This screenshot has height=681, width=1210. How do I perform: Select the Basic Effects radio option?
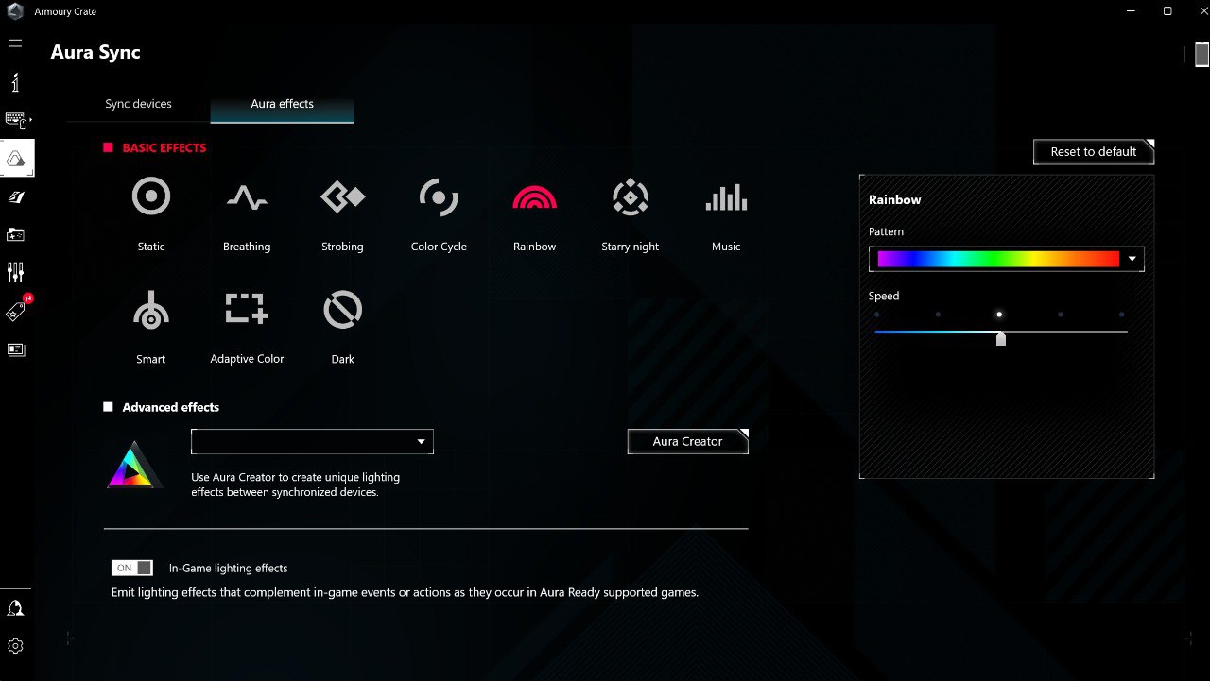[108, 147]
